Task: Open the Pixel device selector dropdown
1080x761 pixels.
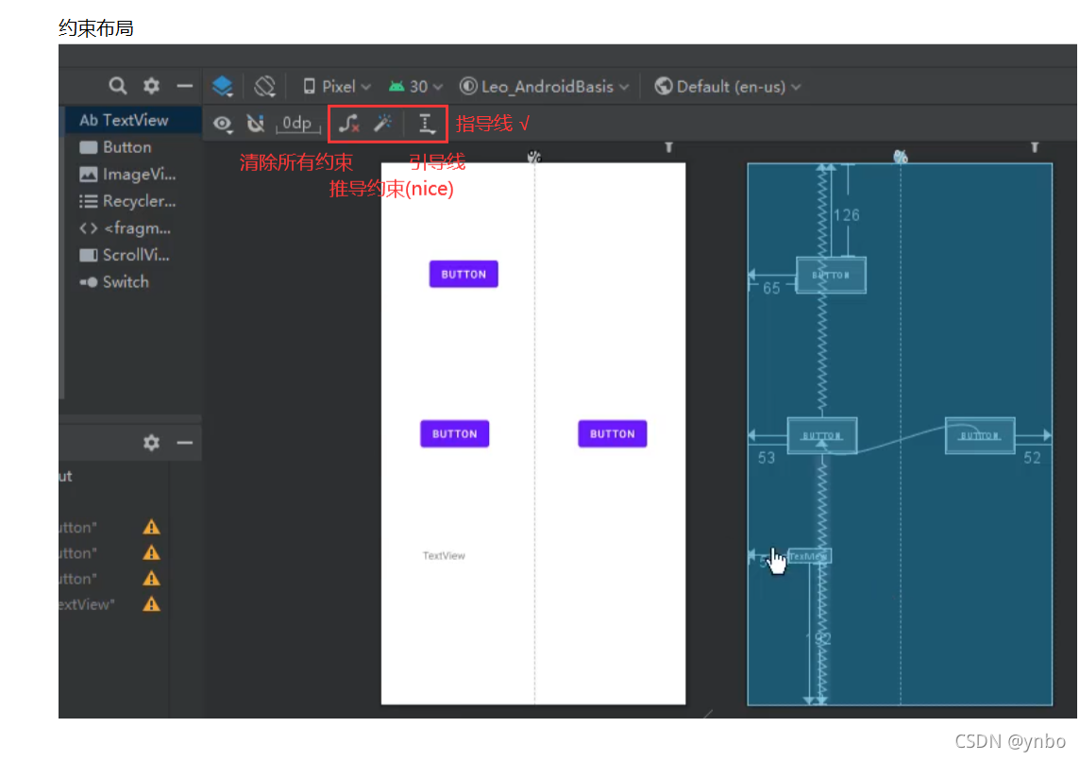Action: click(x=333, y=86)
